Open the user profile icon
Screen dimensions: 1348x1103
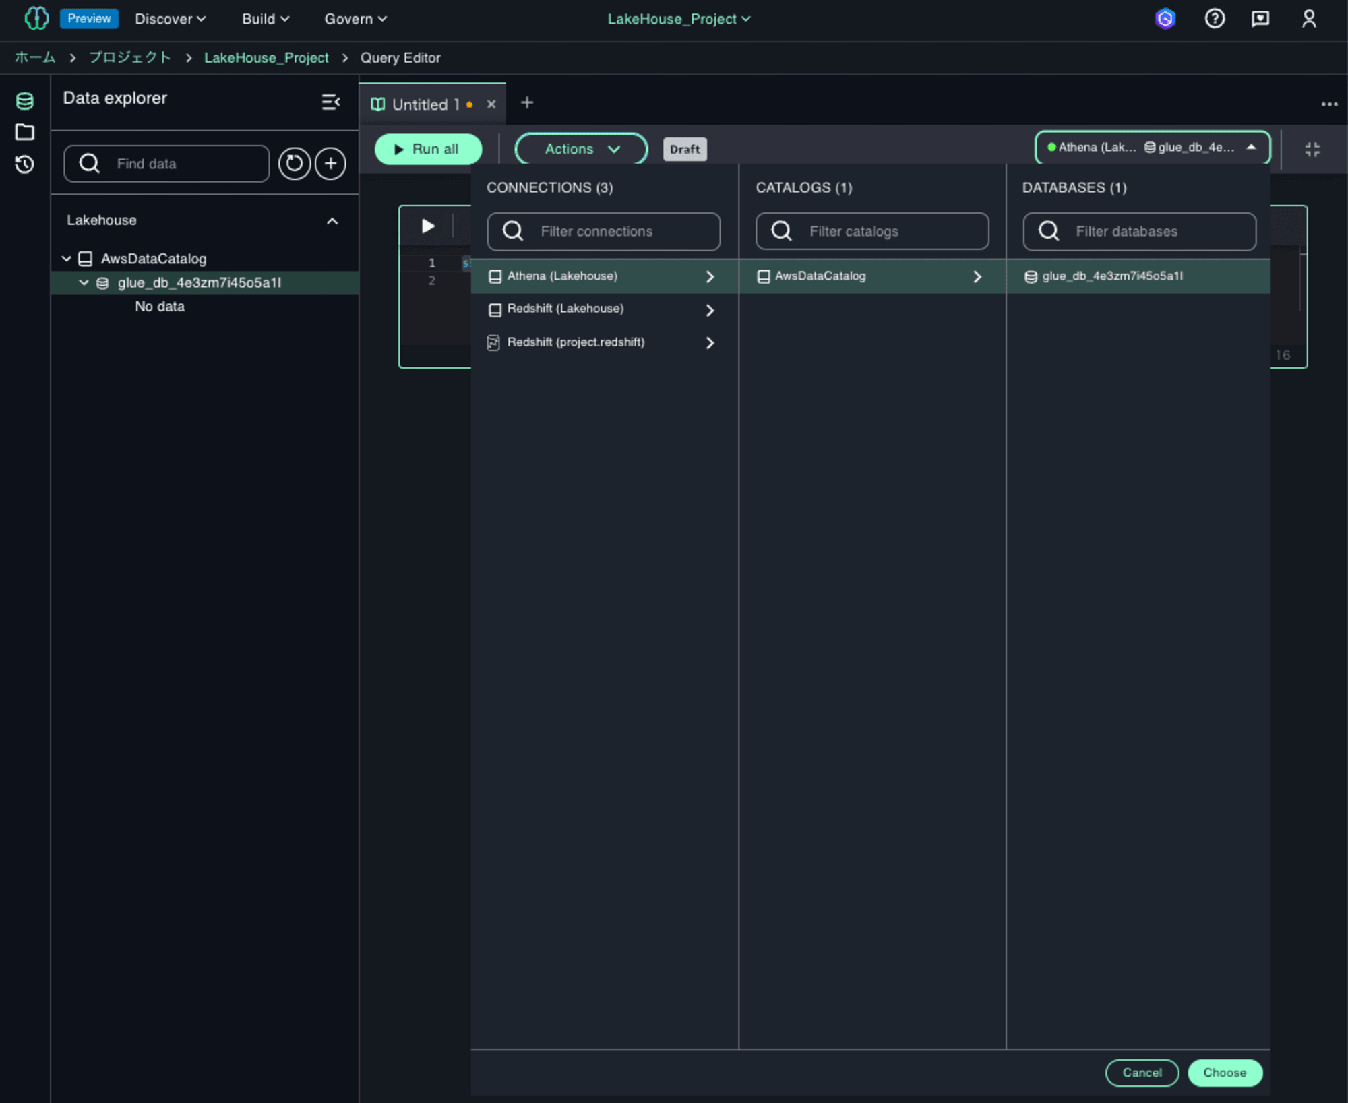click(1309, 19)
